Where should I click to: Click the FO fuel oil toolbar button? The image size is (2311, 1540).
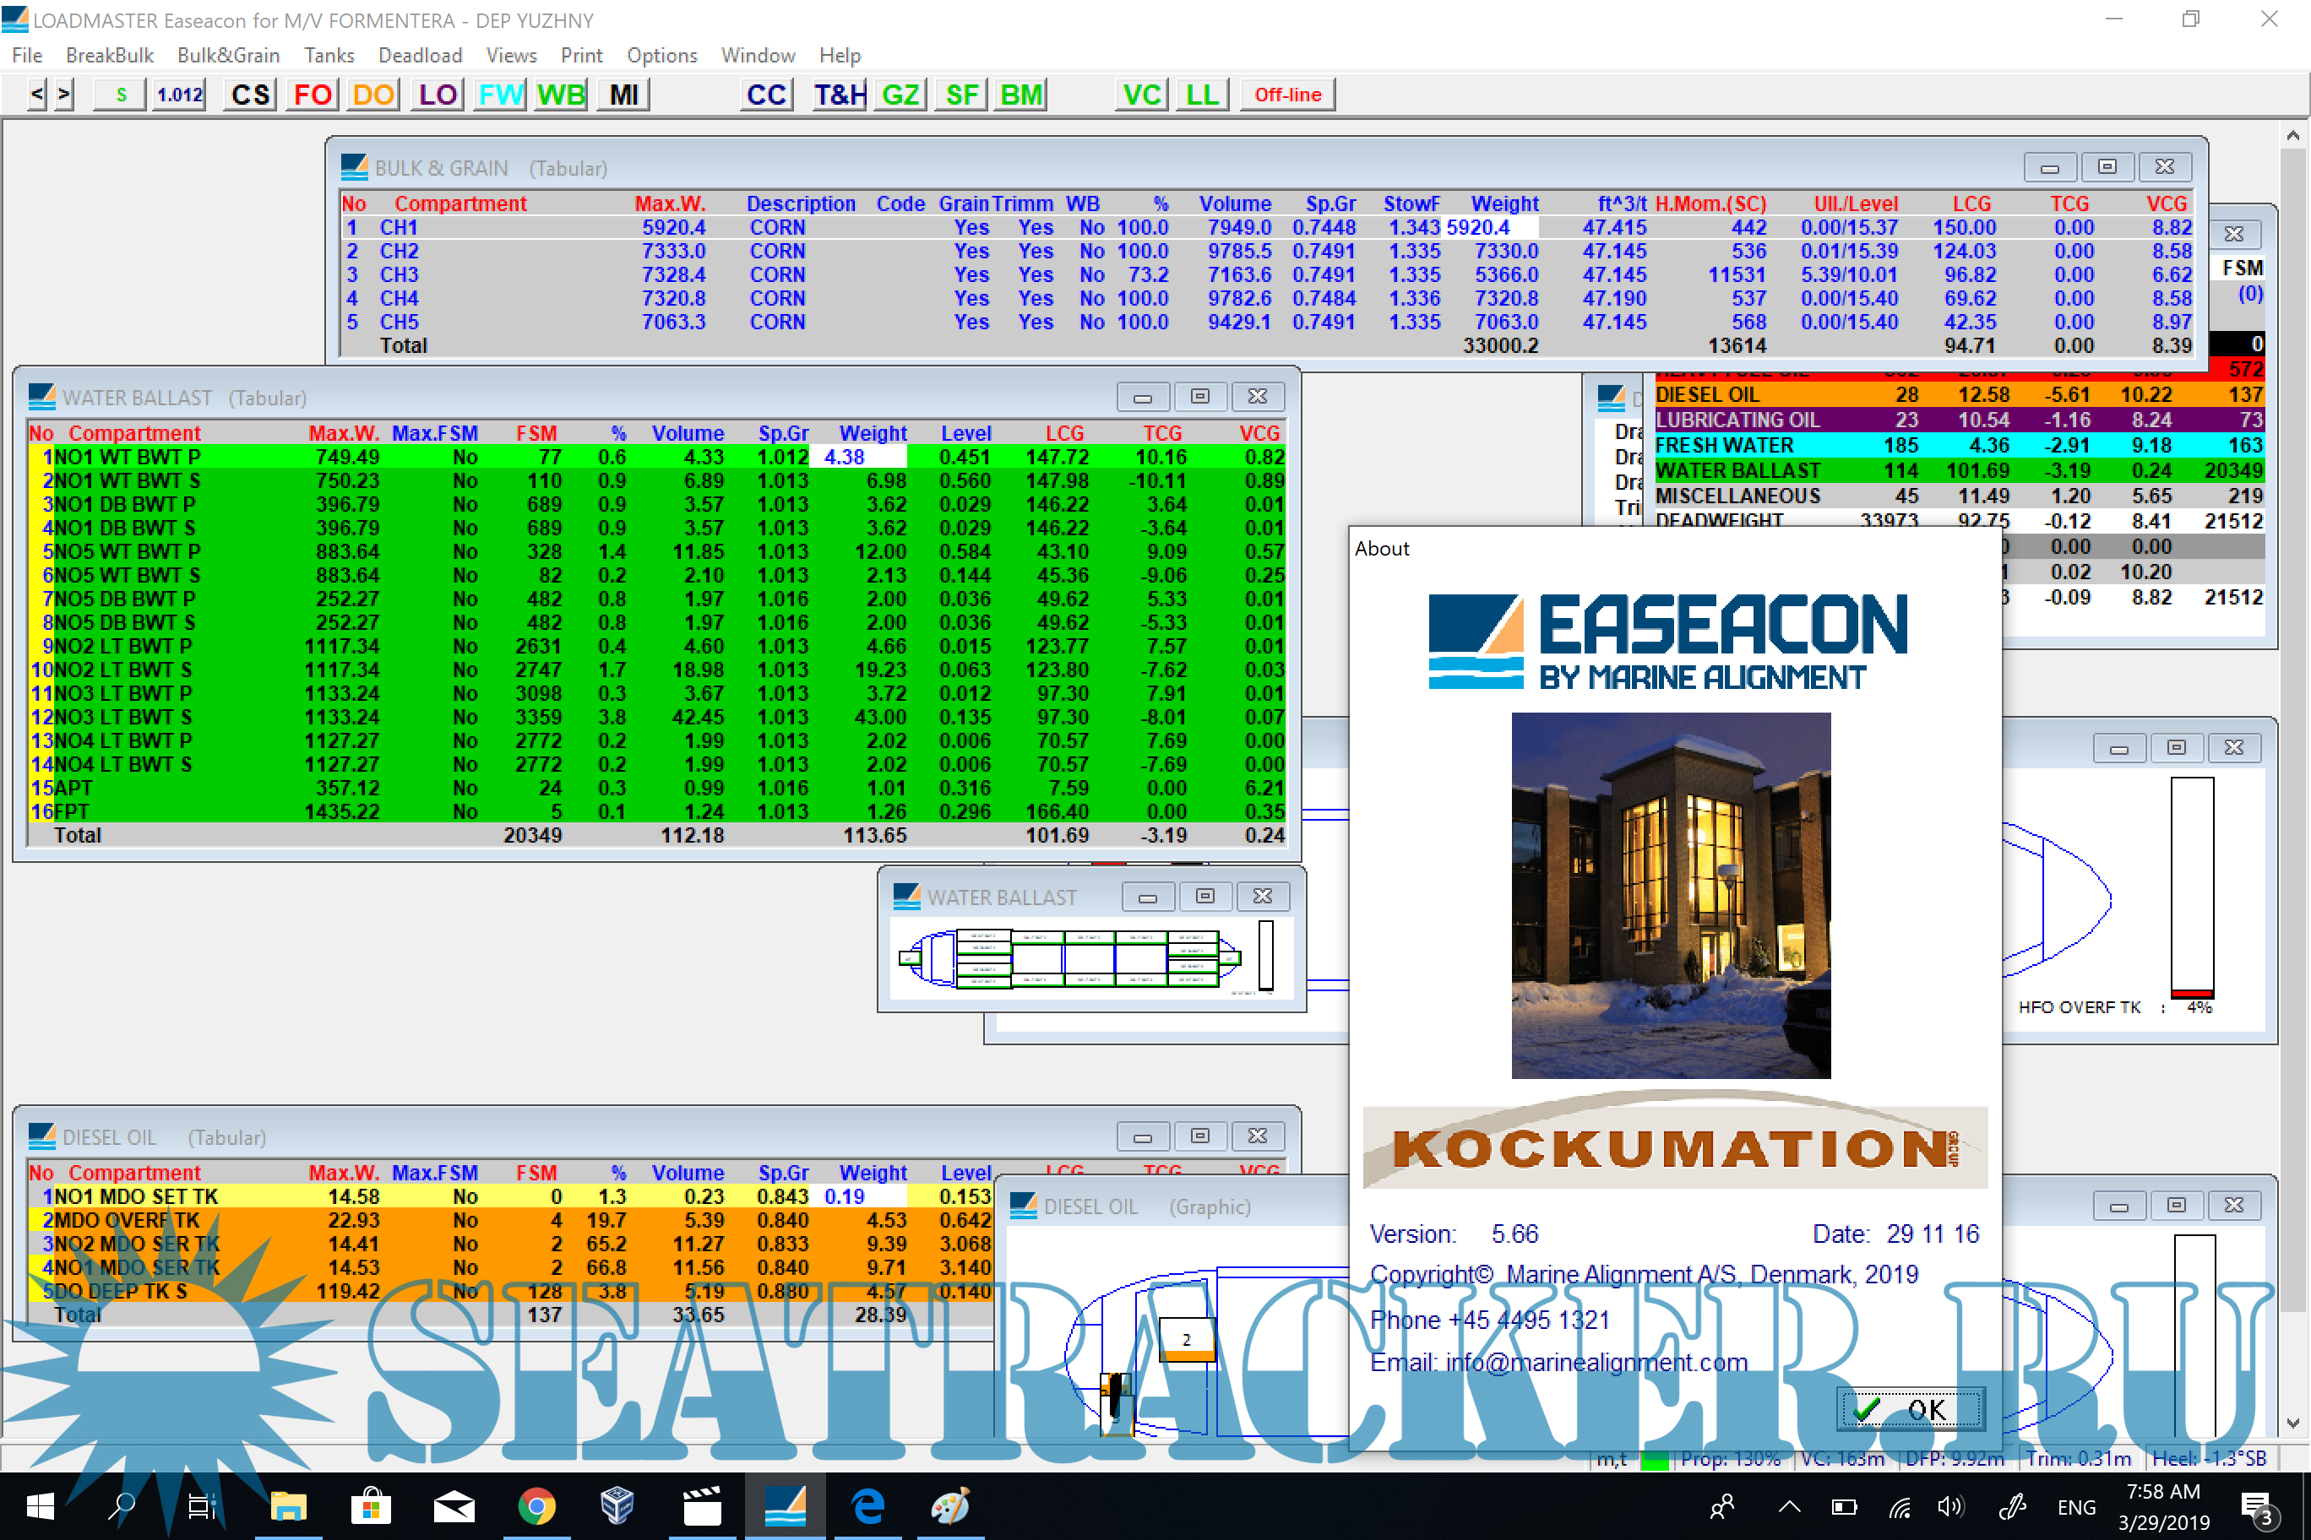coord(313,95)
